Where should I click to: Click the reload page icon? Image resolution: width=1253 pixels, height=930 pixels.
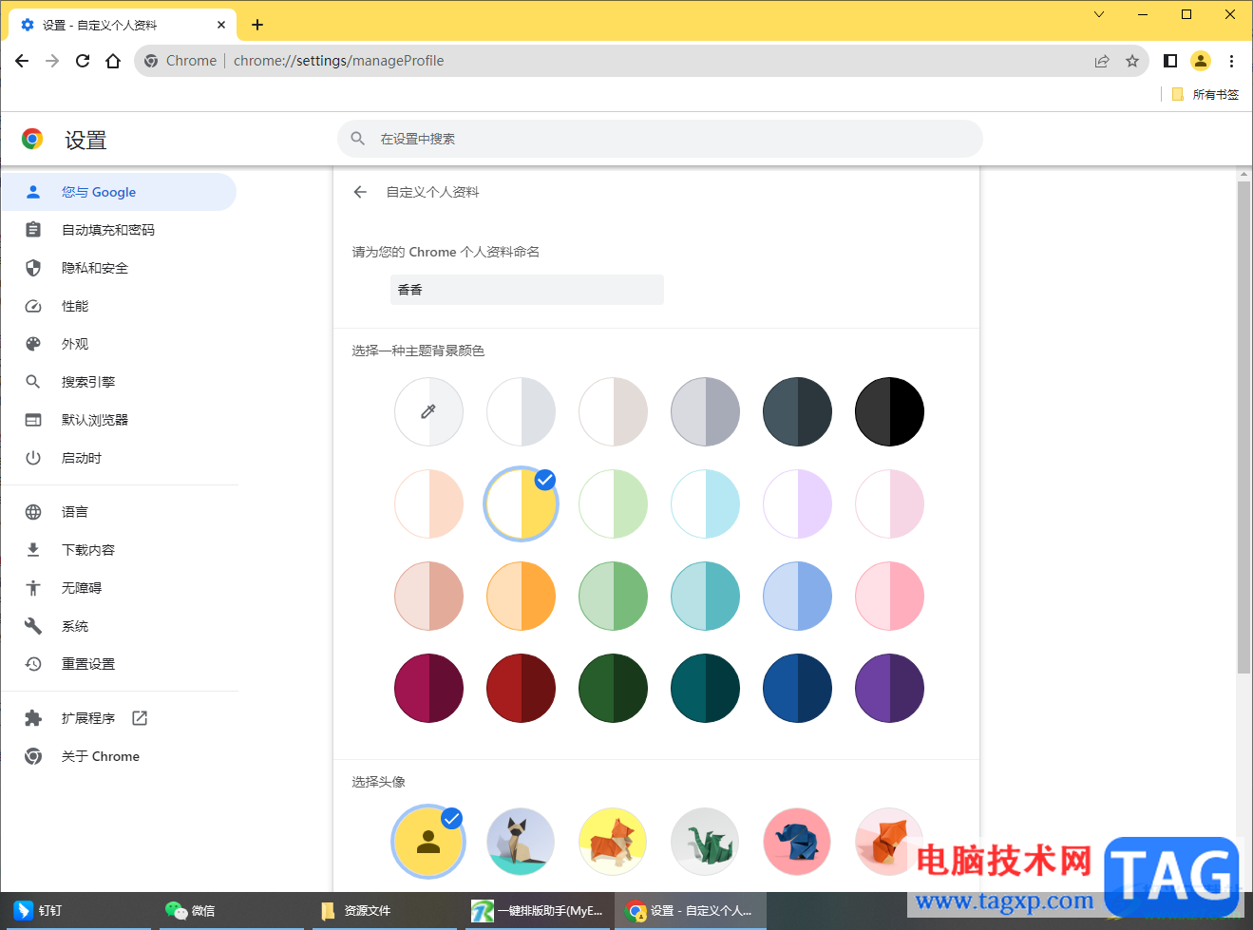(82, 60)
